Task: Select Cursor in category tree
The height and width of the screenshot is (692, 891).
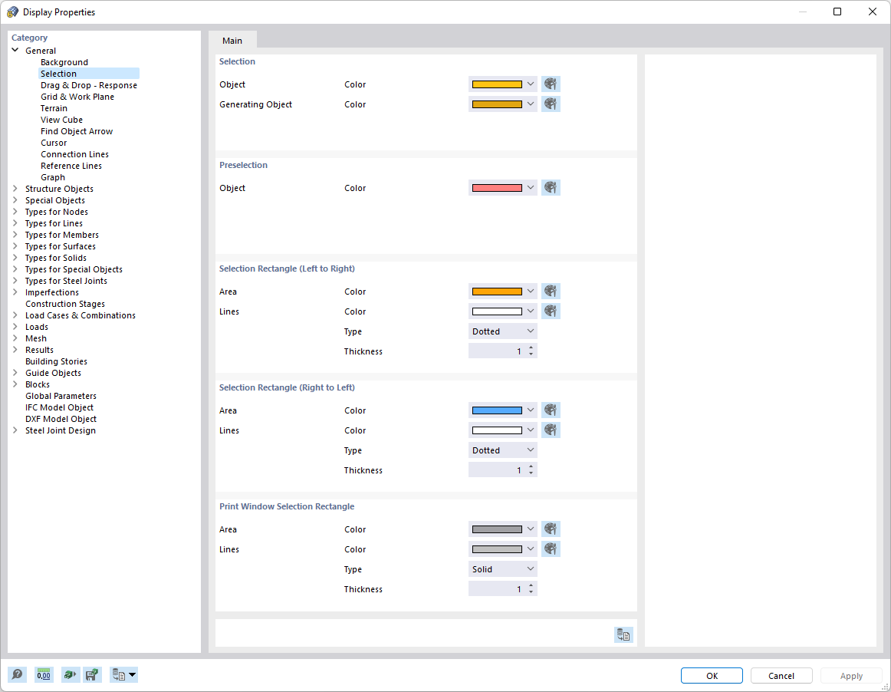Action: (x=54, y=143)
